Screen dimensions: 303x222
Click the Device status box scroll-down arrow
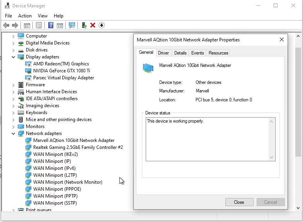[271, 157]
